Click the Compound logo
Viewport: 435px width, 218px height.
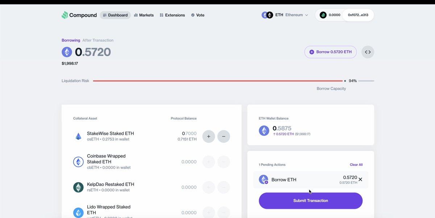[79, 15]
